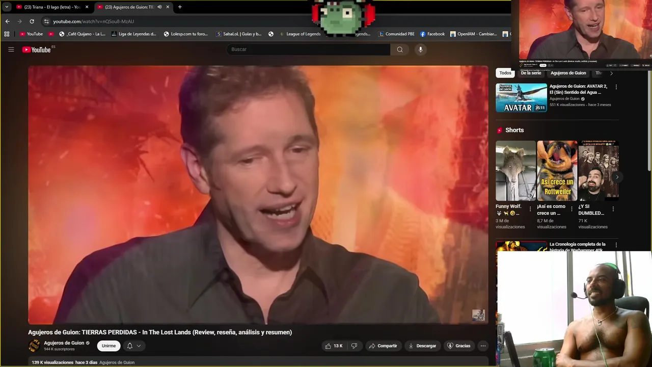652x367 pixels.
Task: Open the tab search dropdown arrow
Action: [7, 7]
